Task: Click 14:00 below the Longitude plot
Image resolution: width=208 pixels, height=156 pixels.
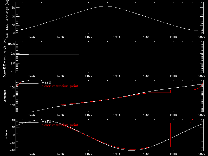Action: 88,115
